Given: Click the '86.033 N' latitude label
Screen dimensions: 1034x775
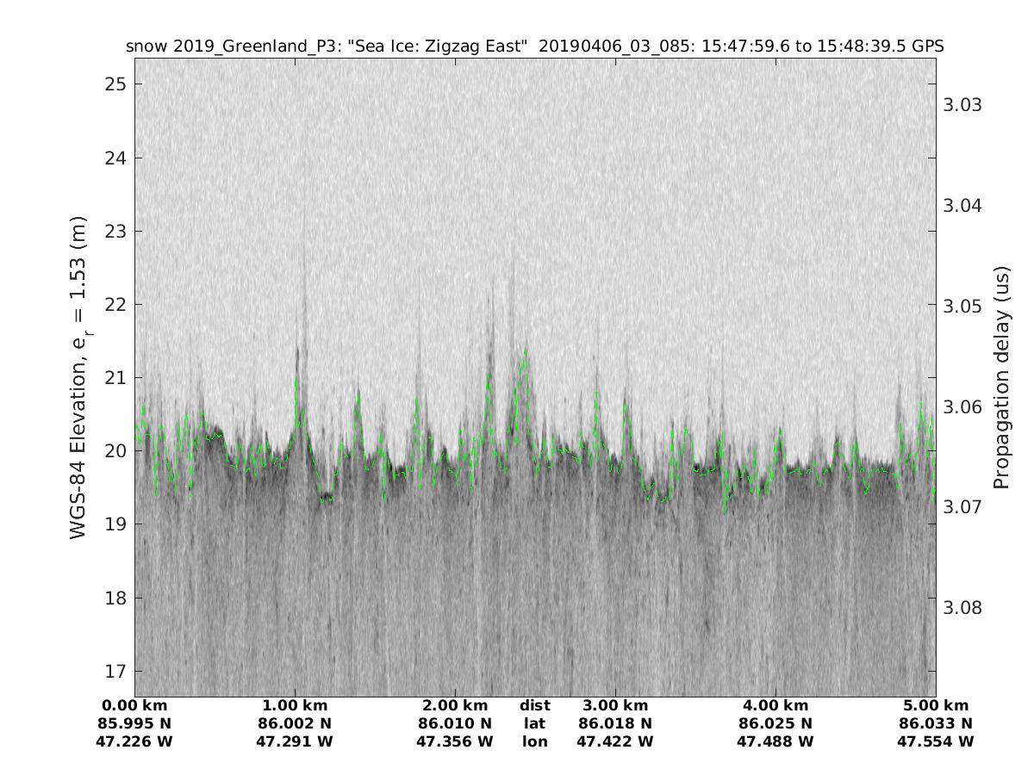Looking at the screenshot, I should pyautogui.click(x=936, y=723).
